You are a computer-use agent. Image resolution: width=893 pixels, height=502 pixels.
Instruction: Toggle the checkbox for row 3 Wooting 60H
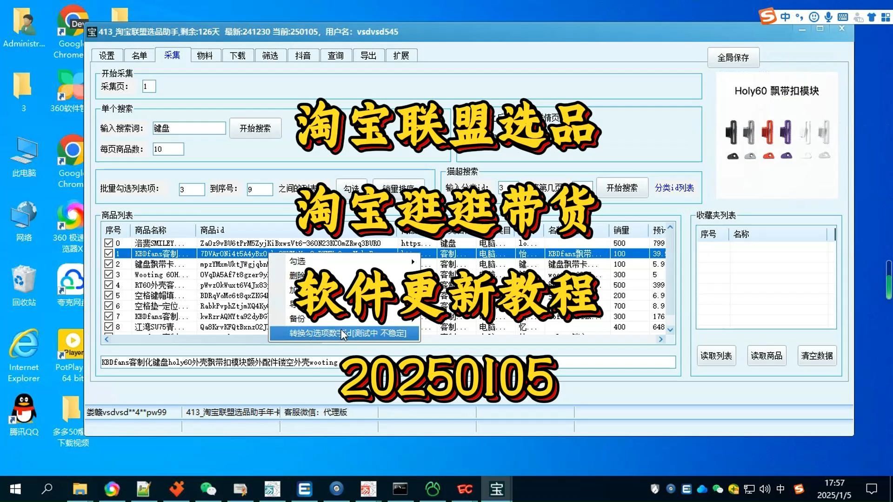point(108,274)
